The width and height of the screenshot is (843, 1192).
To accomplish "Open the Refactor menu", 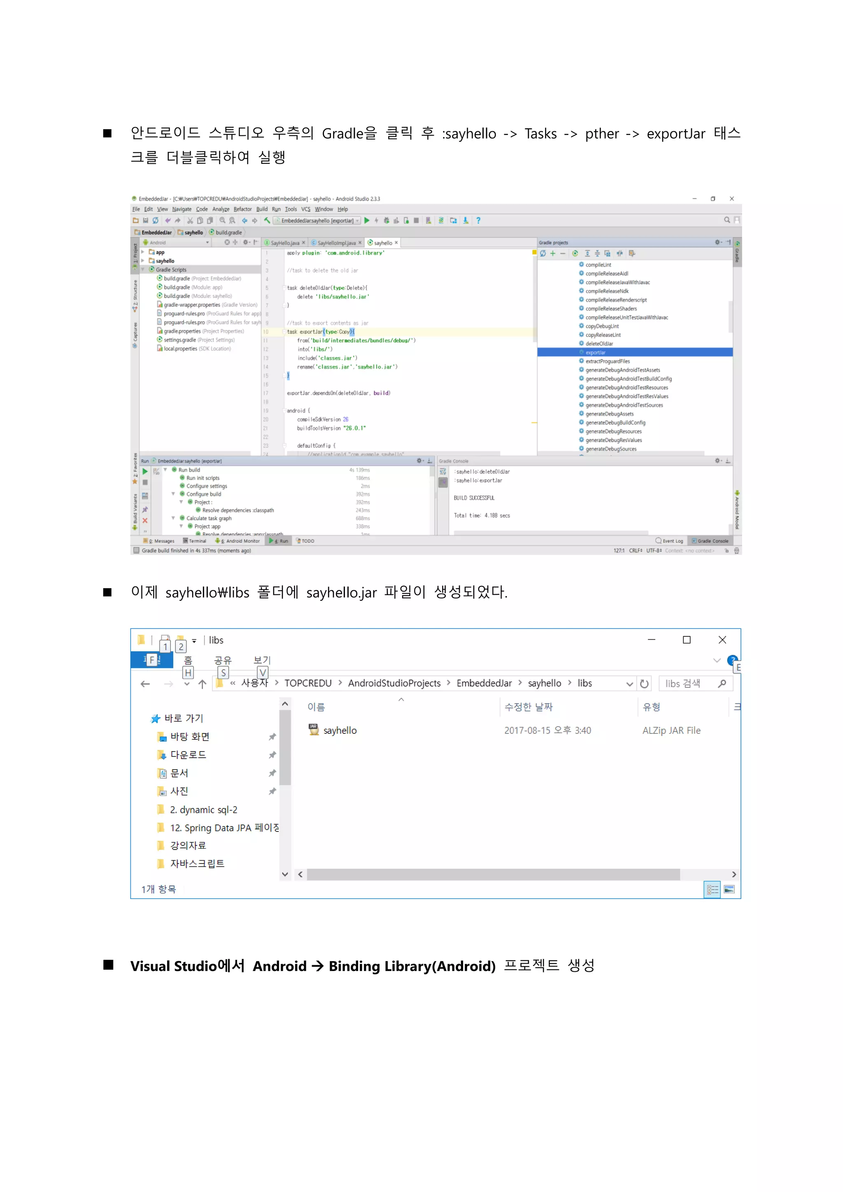I will [x=242, y=209].
